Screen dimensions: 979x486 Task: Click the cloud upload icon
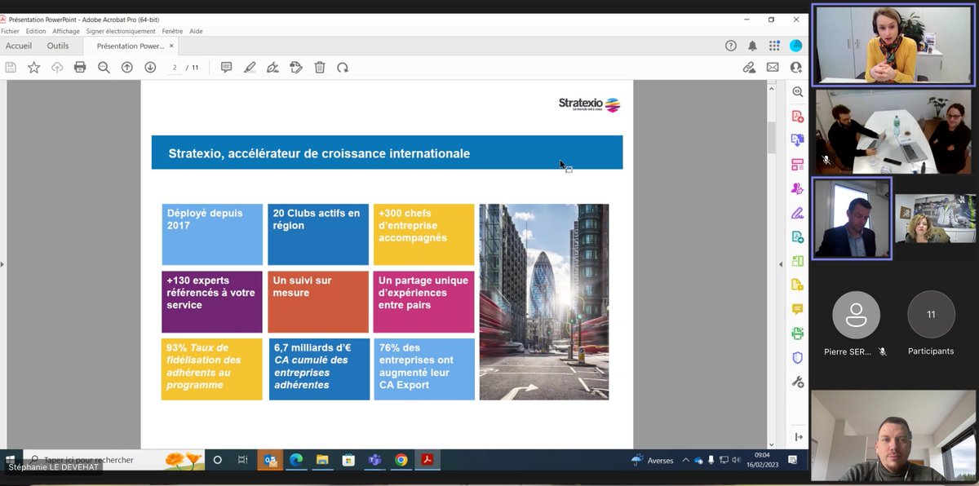point(57,68)
